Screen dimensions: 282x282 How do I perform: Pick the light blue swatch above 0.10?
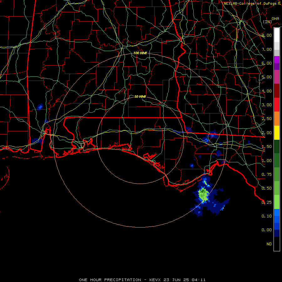[x=277, y=212]
